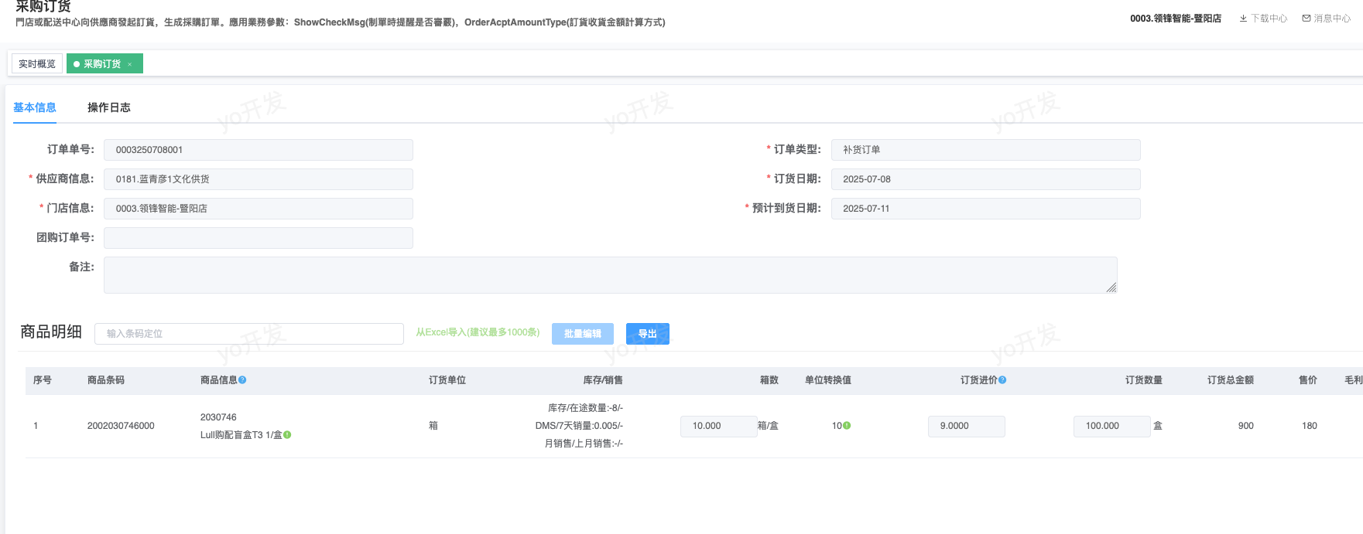This screenshot has width=1363, height=534.
Task: Click green info icon next to 单位转换值 10
Action: point(847,426)
